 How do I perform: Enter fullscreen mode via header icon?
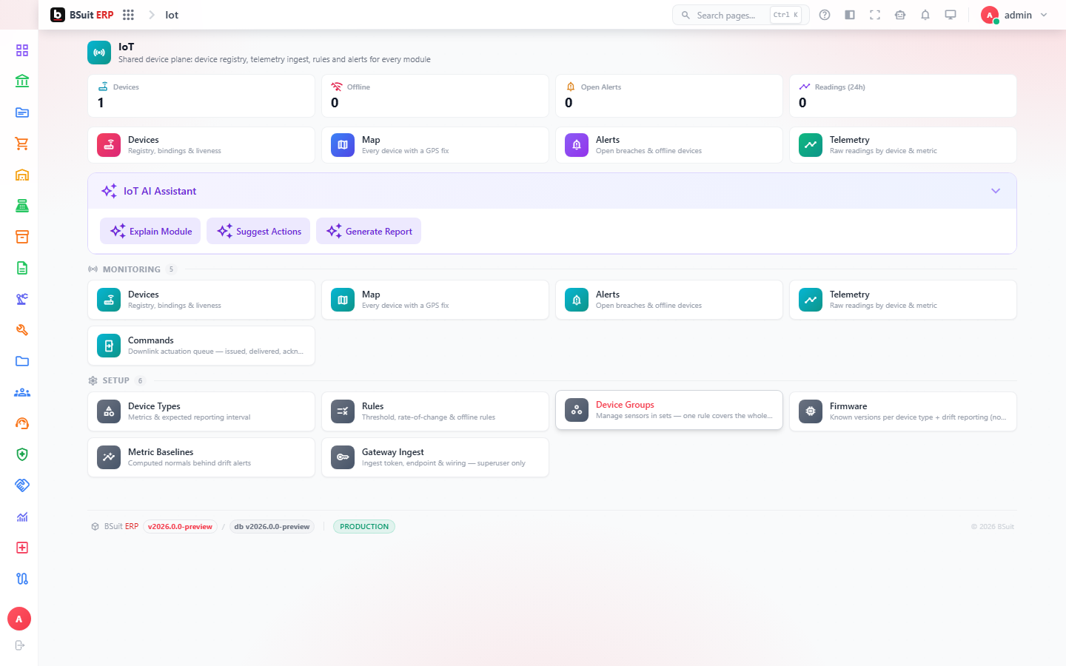875,15
